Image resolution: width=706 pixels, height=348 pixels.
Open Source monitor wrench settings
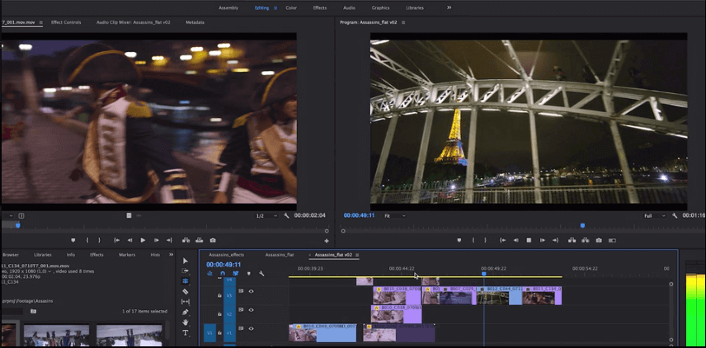point(286,215)
